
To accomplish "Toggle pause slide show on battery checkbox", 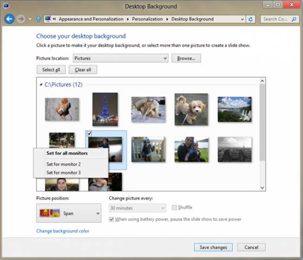I will click(111, 219).
